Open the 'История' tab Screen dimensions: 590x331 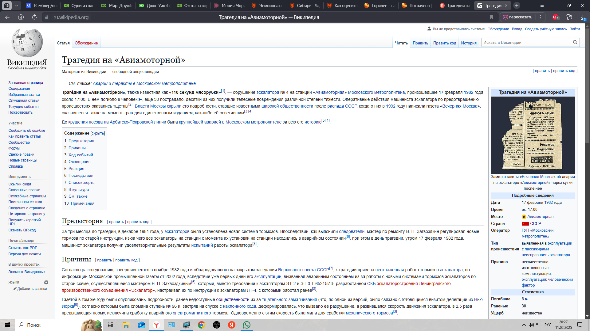[x=469, y=43]
